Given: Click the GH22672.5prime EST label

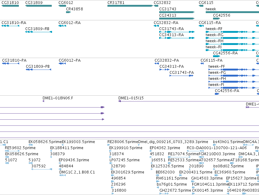Looking at the screenshot, I should (x=175, y=190).
